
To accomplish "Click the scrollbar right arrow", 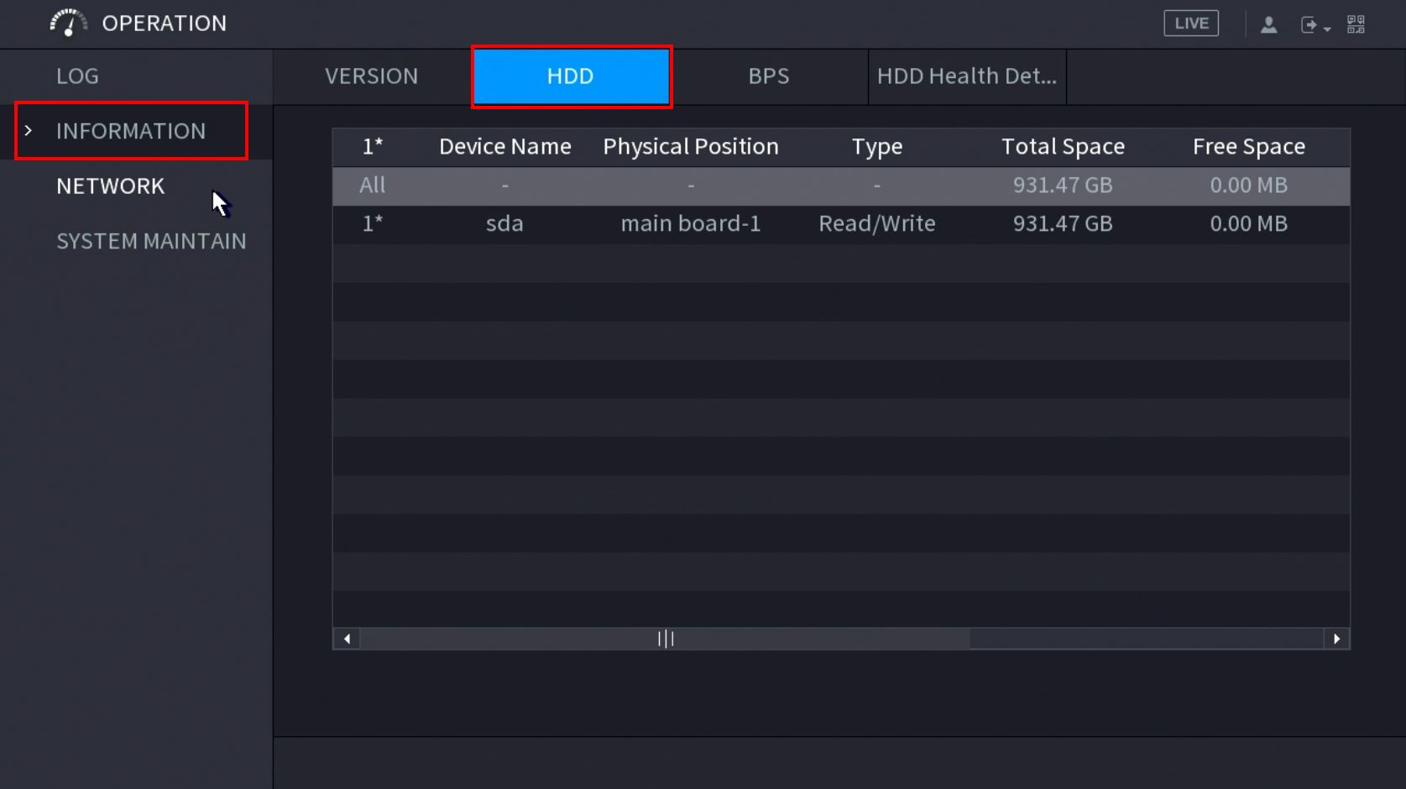I will tap(1336, 639).
